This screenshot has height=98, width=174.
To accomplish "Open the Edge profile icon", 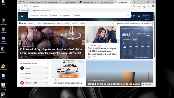I will (20, 2).
